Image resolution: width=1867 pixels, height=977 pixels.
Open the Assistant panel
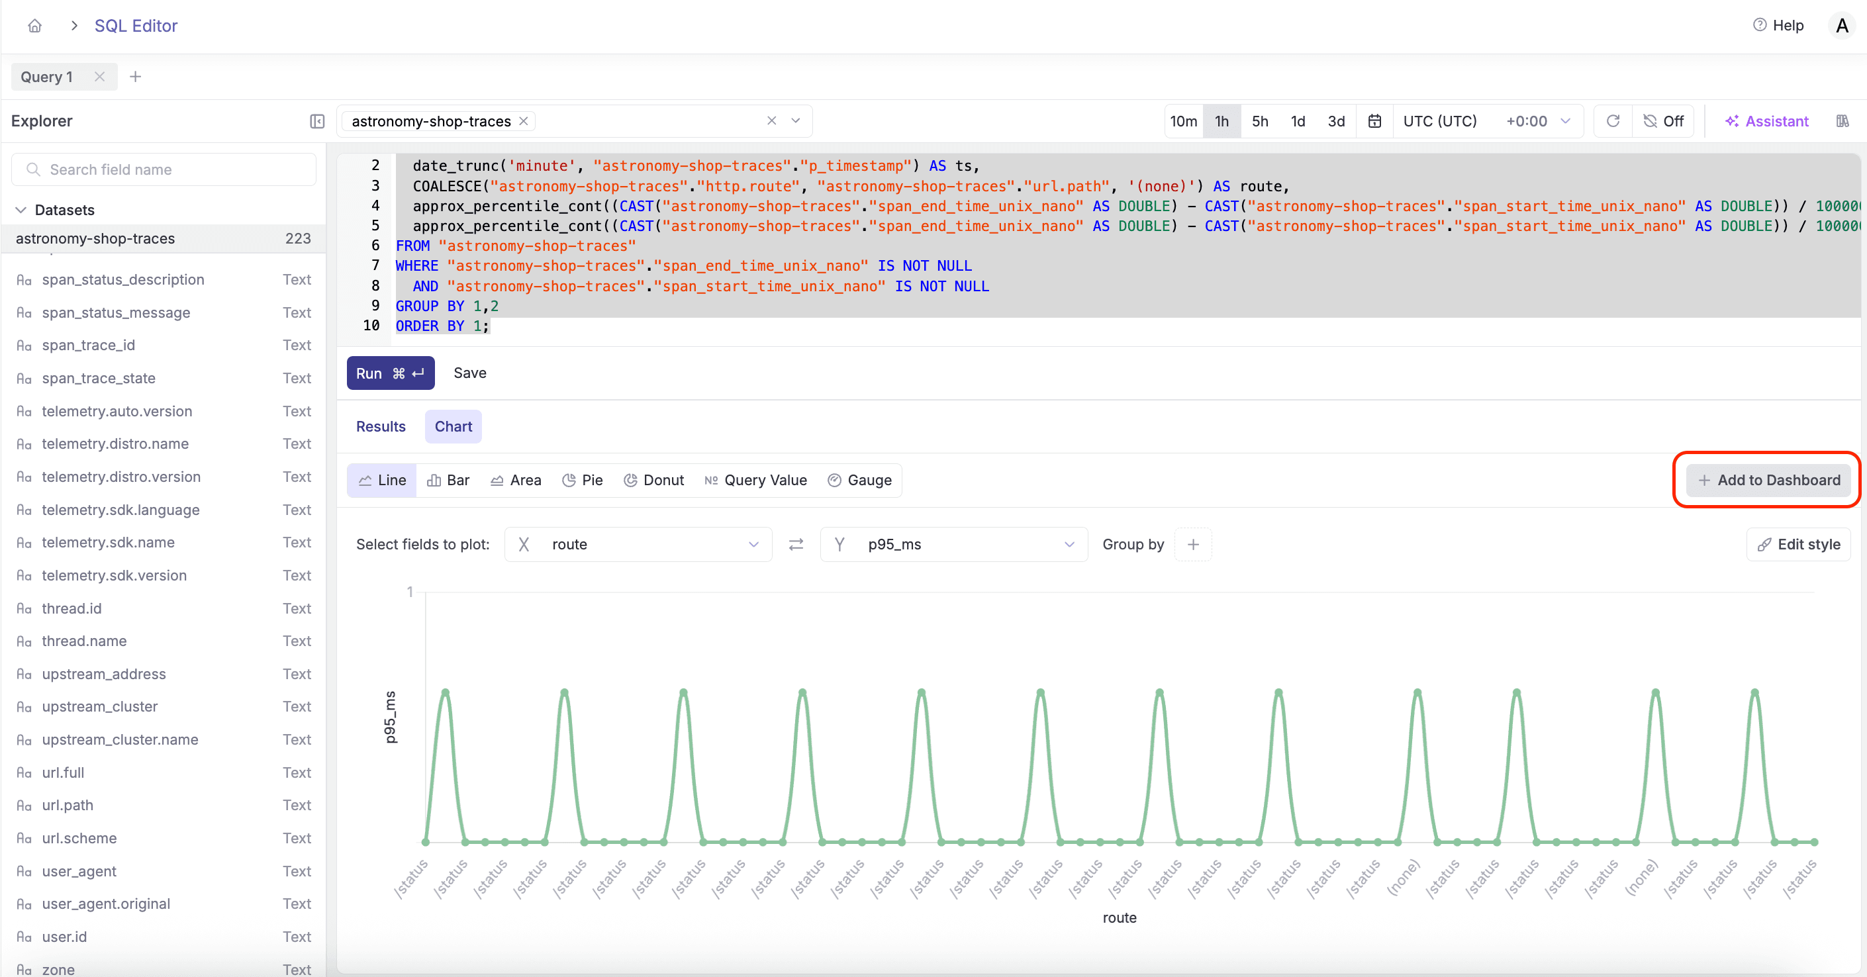[1766, 121]
